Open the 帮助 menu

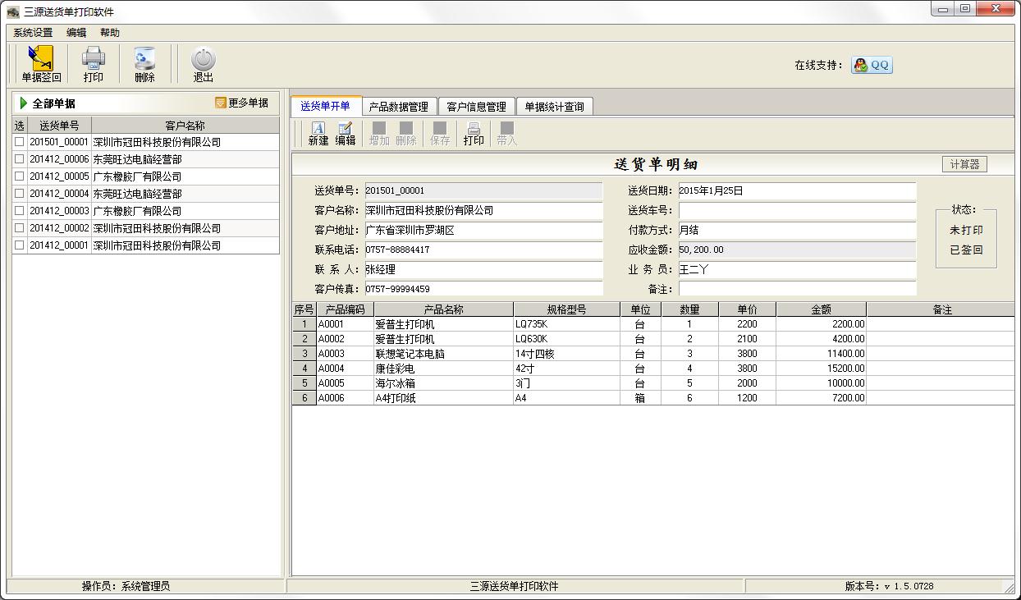click(110, 33)
